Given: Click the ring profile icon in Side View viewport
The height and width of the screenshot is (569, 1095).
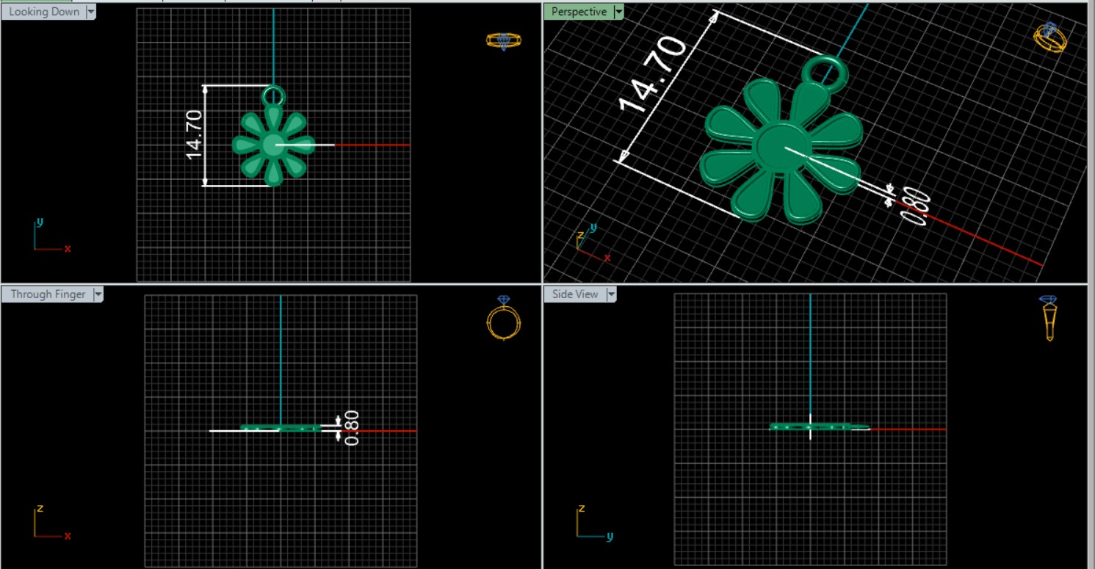Looking at the screenshot, I should (x=1049, y=319).
